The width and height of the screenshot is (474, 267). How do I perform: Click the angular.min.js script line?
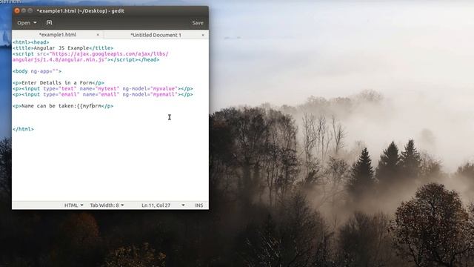pyautogui.click(x=86, y=59)
